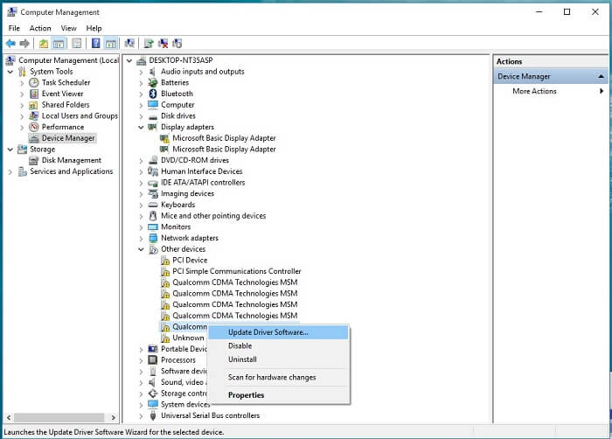Click the Back arrow toolbar icon
This screenshot has width=612, height=439.
(10, 44)
